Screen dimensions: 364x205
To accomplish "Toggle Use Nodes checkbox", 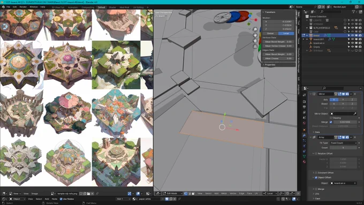I will 61,199.
